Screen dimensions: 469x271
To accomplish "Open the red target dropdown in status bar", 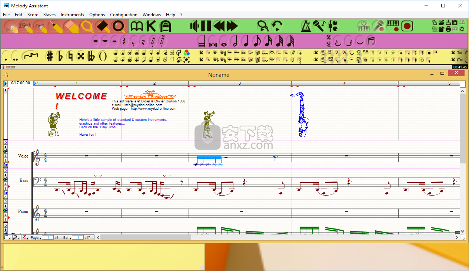I will click(x=26, y=237).
